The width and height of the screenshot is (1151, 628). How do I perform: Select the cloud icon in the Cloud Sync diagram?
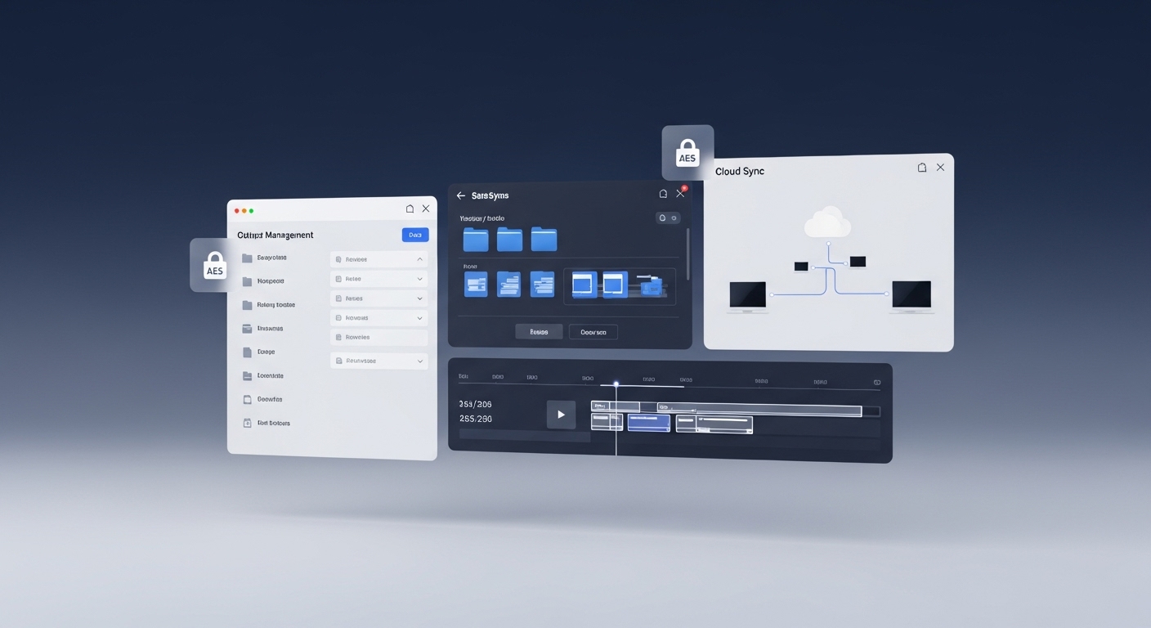point(827,221)
